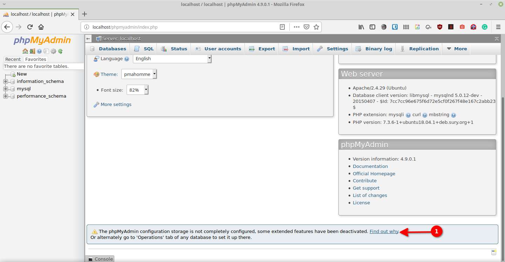Open page actions three-dot menu
505x262 pixels.
click(x=297, y=27)
